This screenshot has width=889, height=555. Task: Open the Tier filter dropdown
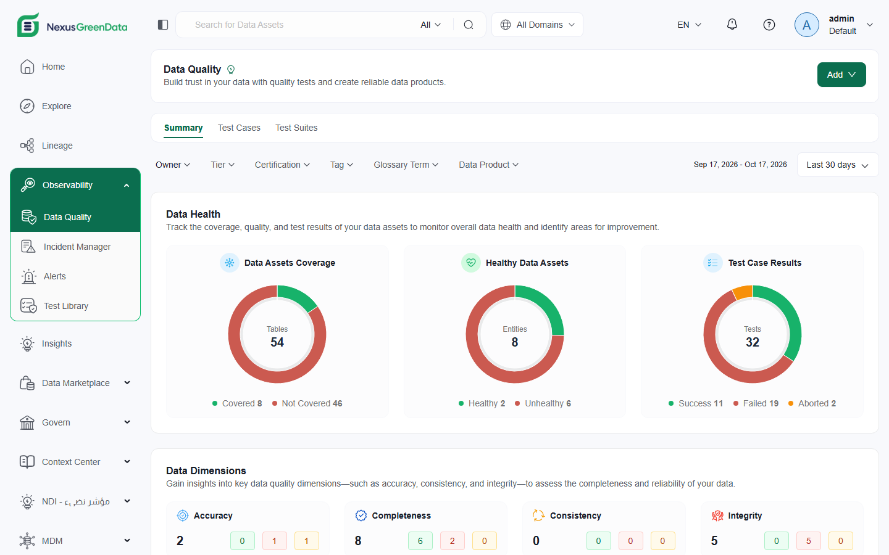(x=223, y=165)
